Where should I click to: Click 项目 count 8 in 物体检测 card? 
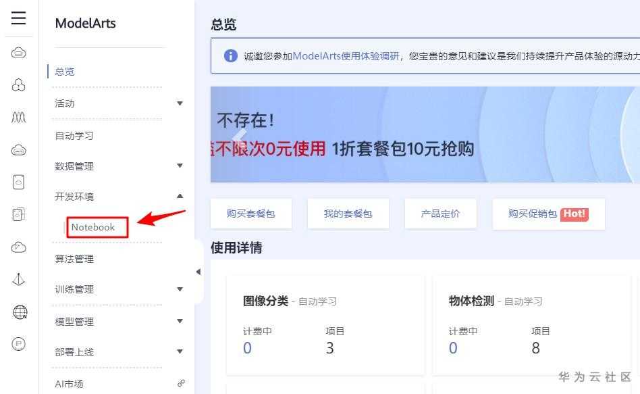[535, 348]
